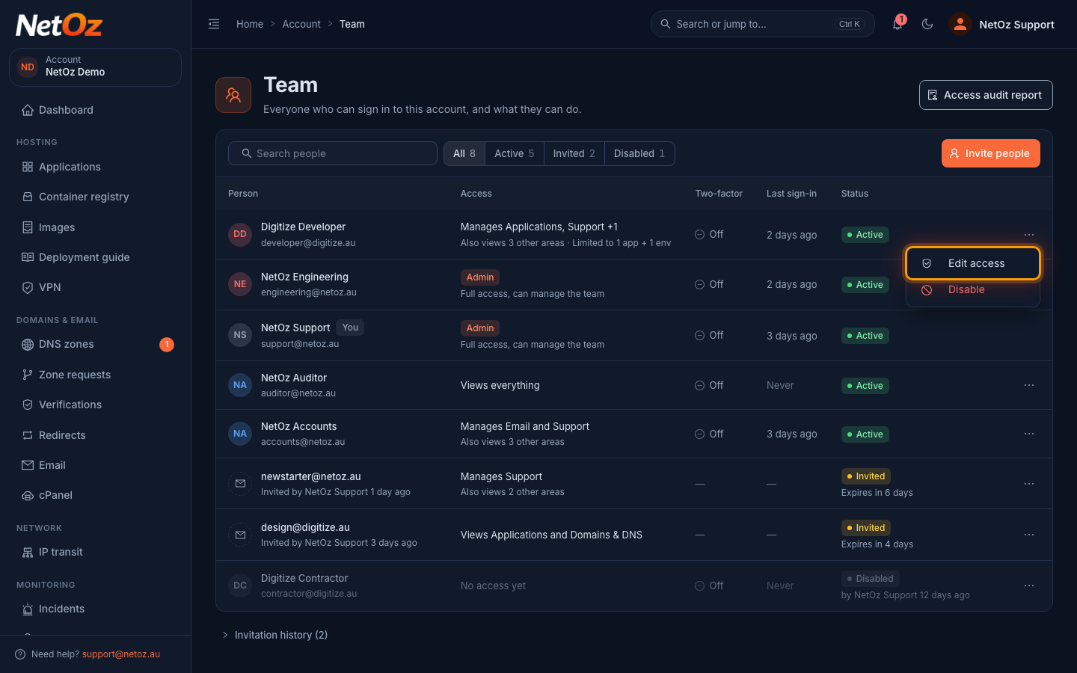Focus the Search or jump to box
Image resolution: width=1077 pixels, height=673 pixels.
[763, 24]
